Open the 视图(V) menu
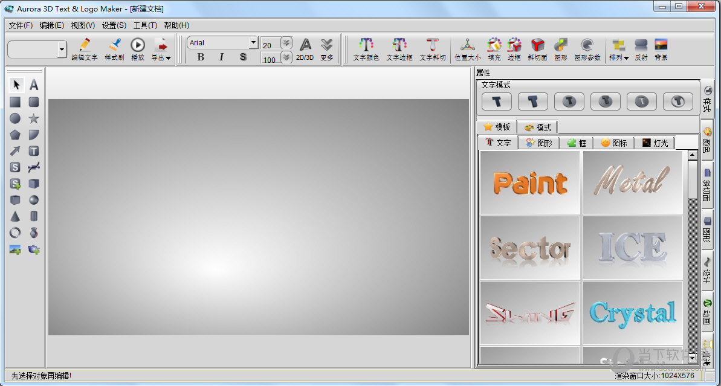 (83, 25)
